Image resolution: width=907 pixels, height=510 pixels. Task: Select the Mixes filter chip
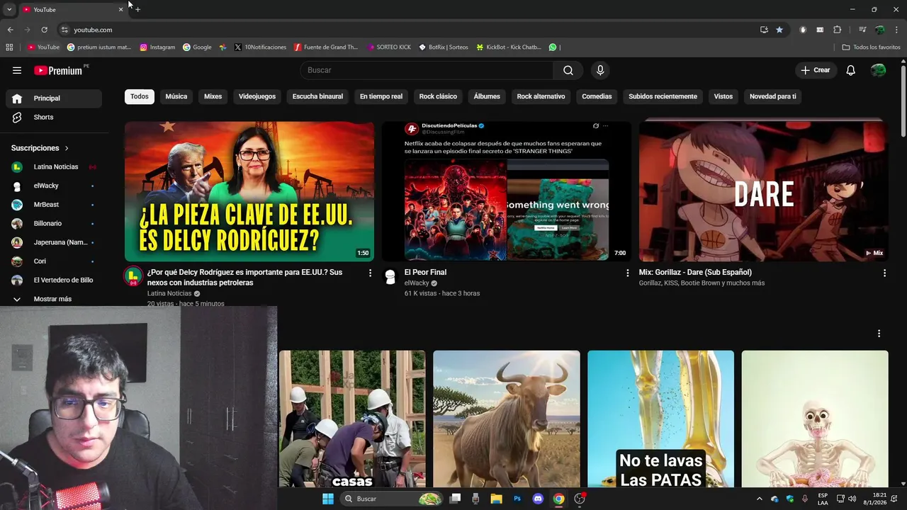pos(213,96)
